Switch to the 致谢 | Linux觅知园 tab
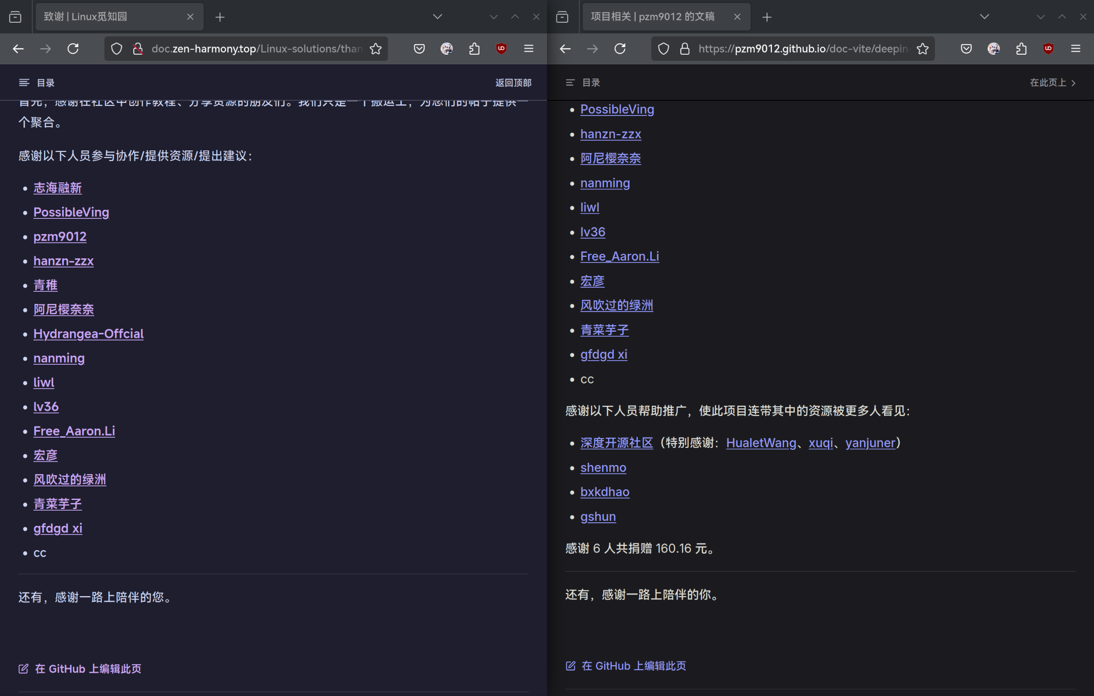This screenshot has width=1094, height=696. [111, 17]
